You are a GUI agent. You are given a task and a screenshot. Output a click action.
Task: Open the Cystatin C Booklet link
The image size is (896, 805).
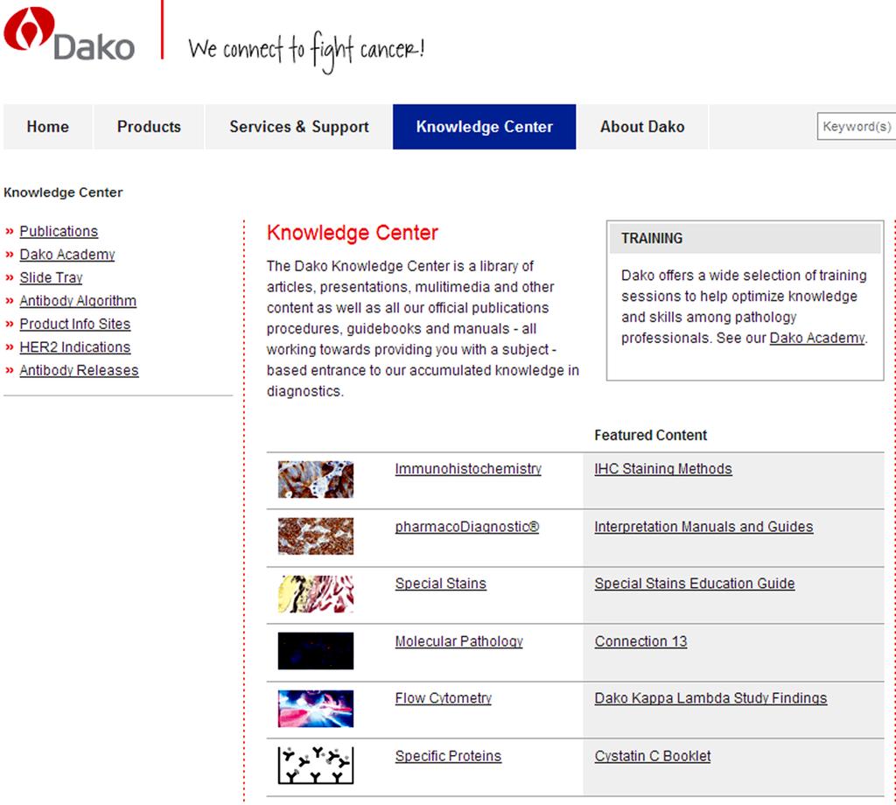coord(653,756)
